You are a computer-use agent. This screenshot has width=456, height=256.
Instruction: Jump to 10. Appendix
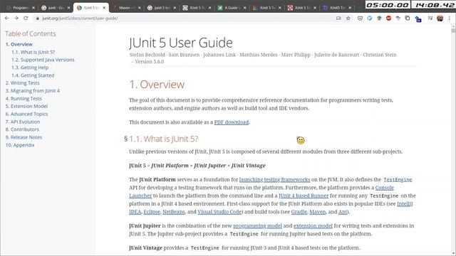pyautogui.click(x=20, y=145)
